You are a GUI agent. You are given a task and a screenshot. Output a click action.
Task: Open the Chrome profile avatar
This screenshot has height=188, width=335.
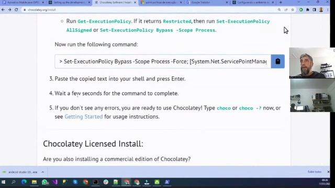click(321, 10)
